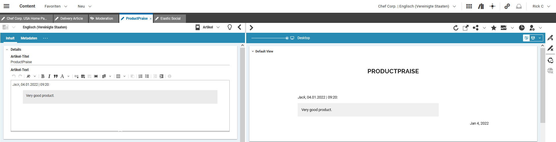Toggle italic formatting in Artikel-Text toolbar
Viewport: 556px width, 142px height.
tap(49, 76)
